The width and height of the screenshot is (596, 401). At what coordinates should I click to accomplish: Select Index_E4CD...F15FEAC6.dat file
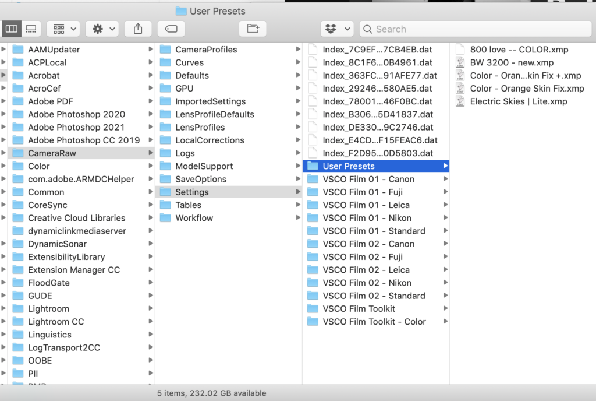(379, 140)
